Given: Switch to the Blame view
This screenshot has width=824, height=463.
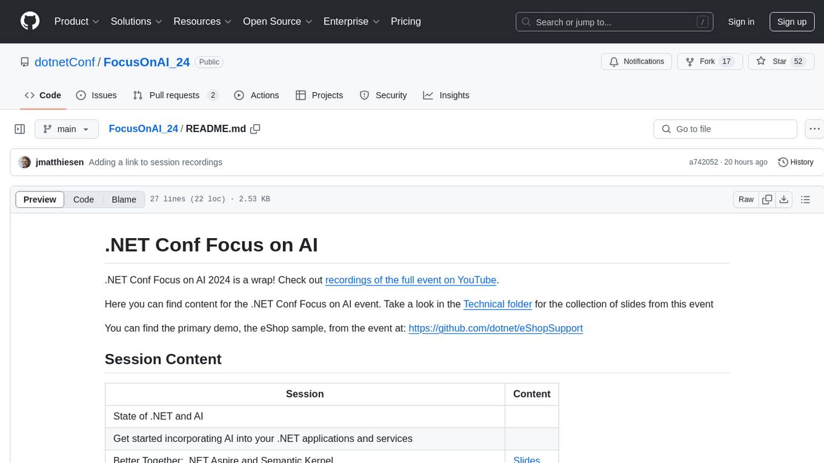Looking at the screenshot, I should [x=124, y=199].
